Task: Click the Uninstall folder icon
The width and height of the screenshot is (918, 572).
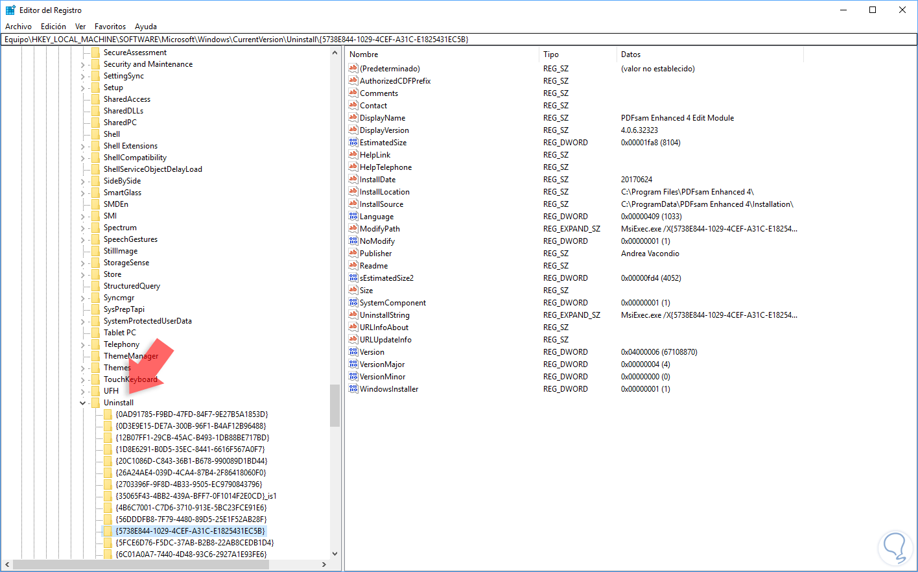Action: coord(96,403)
